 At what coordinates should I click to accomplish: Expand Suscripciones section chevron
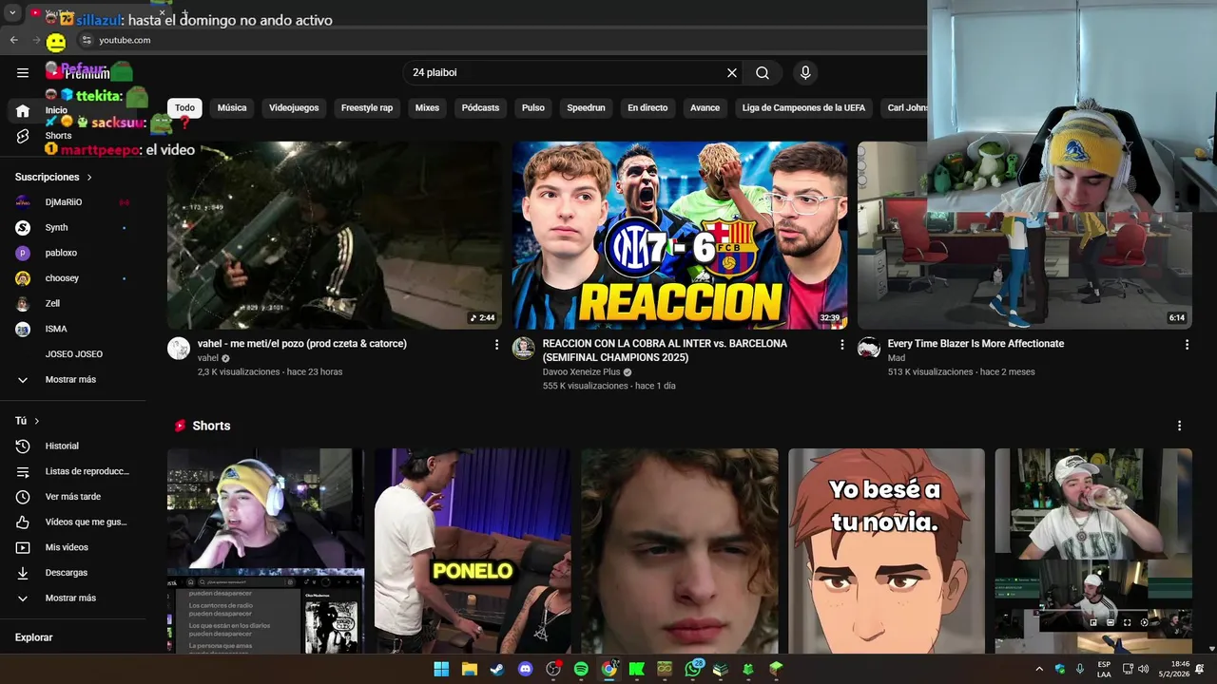coord(90,178)
